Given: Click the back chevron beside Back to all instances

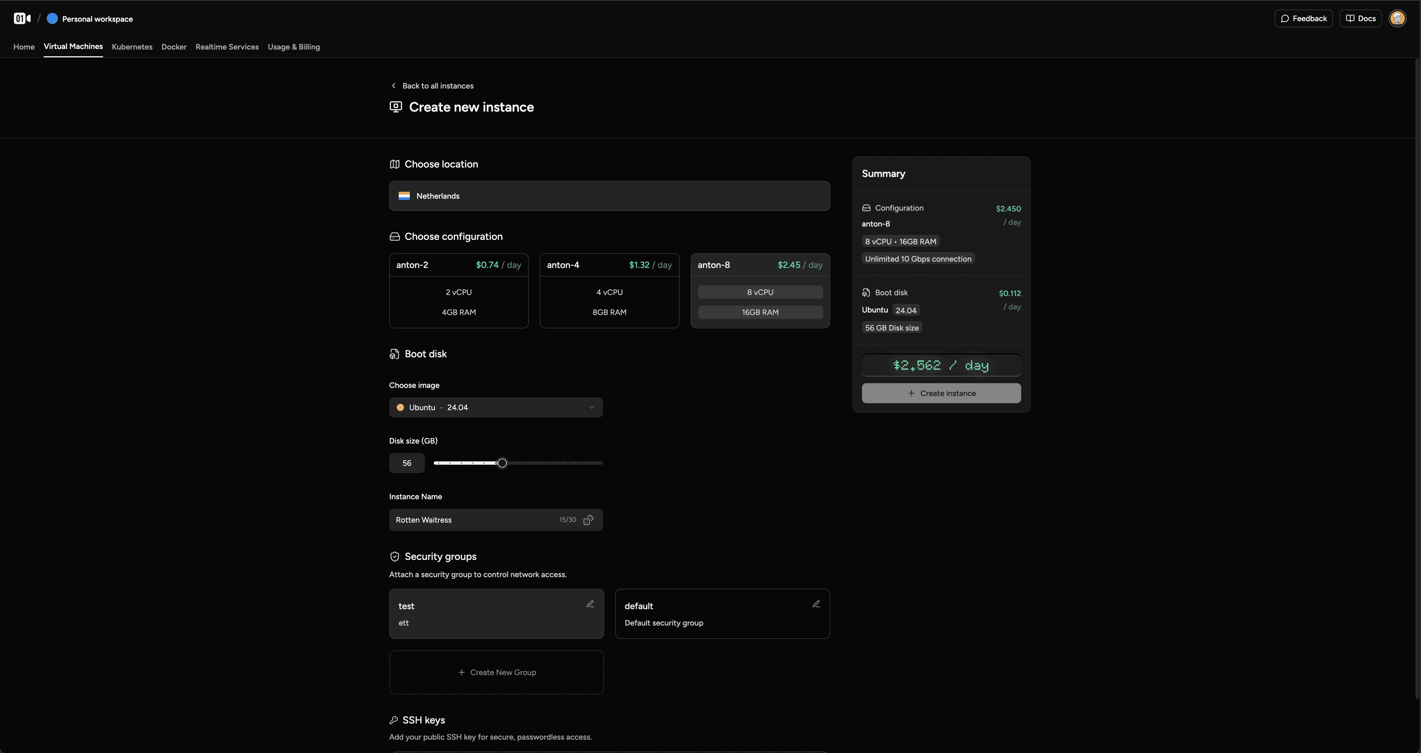Looking at the screenshot, I should coord(393,85).
